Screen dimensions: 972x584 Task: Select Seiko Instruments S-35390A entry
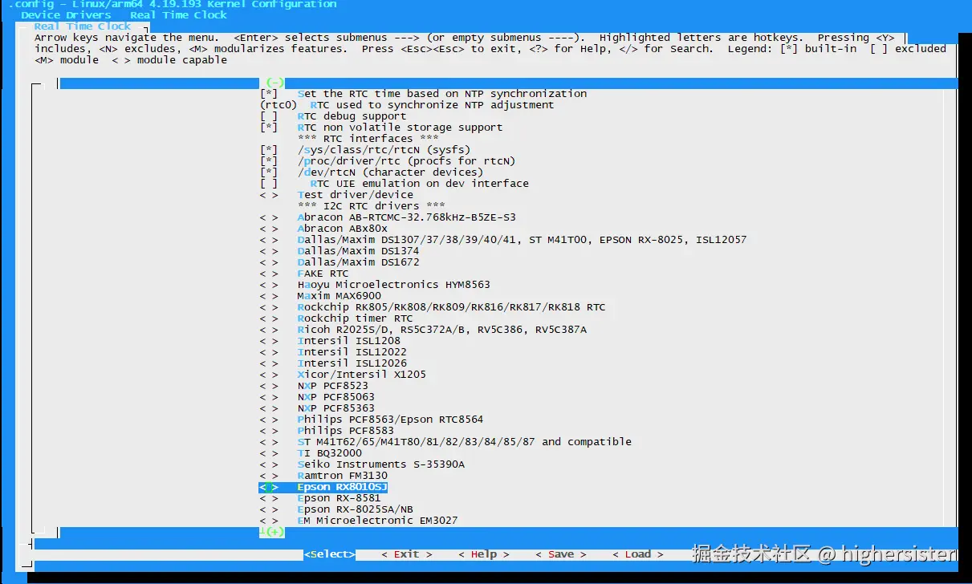[380, 464]
